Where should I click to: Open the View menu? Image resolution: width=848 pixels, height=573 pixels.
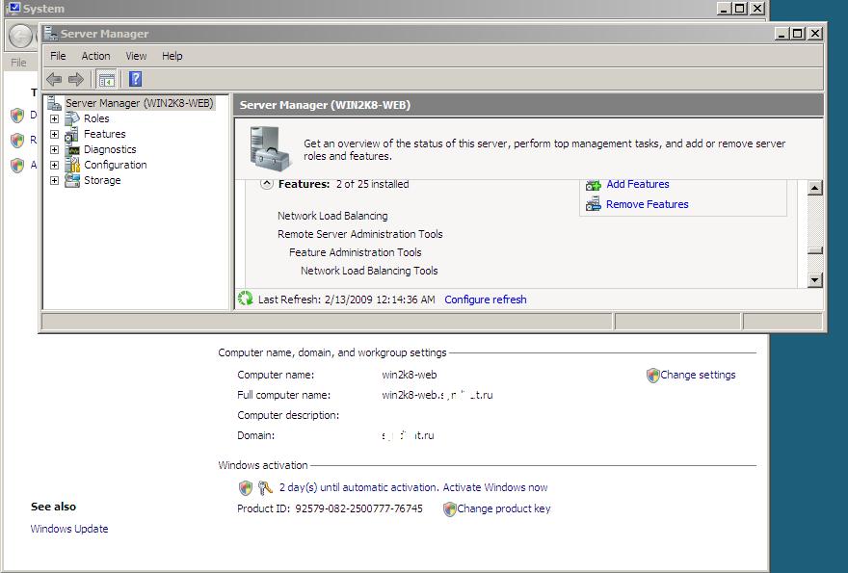(136, 56)
